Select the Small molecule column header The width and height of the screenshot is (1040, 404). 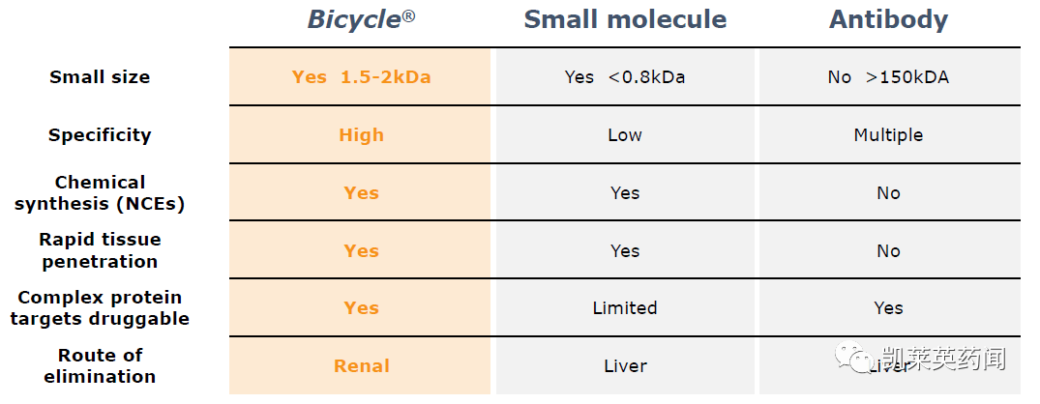[x=625, y=19]
